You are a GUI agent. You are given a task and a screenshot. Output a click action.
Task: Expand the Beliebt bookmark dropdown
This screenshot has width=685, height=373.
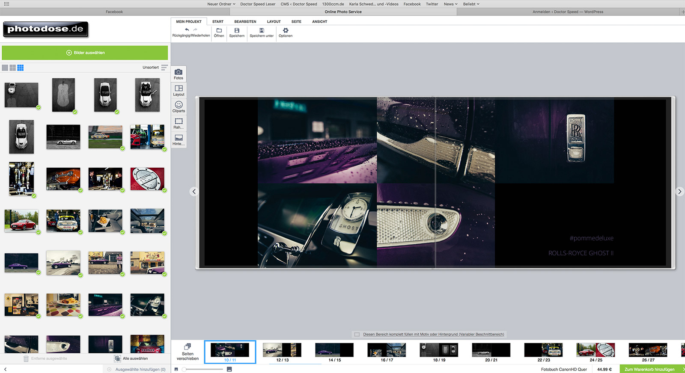coord(471,4)
